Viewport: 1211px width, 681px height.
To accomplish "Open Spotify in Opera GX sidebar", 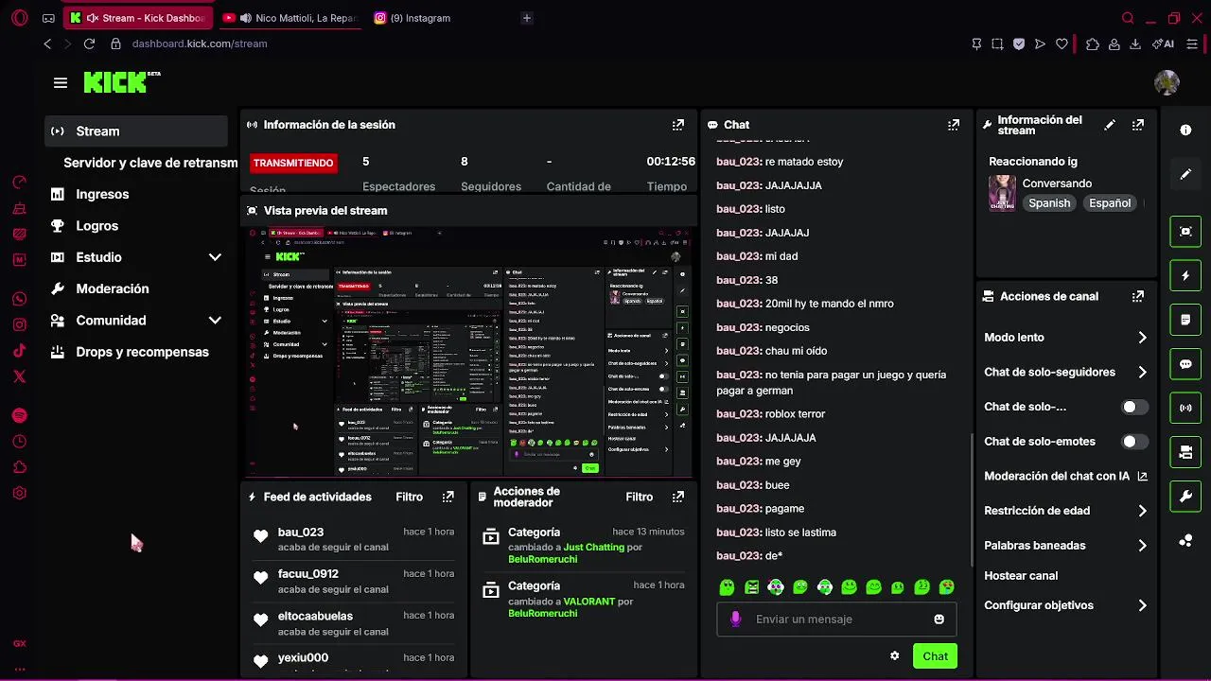I will pos(19,416).
